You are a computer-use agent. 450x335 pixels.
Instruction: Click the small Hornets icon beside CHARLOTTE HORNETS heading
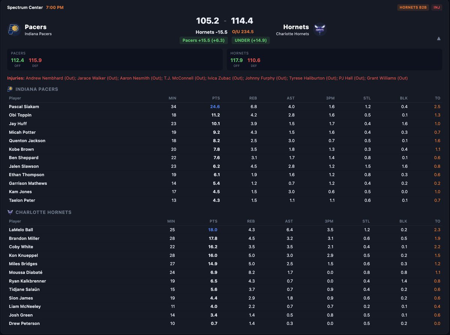pyautogui.click(x=10, y=212)
